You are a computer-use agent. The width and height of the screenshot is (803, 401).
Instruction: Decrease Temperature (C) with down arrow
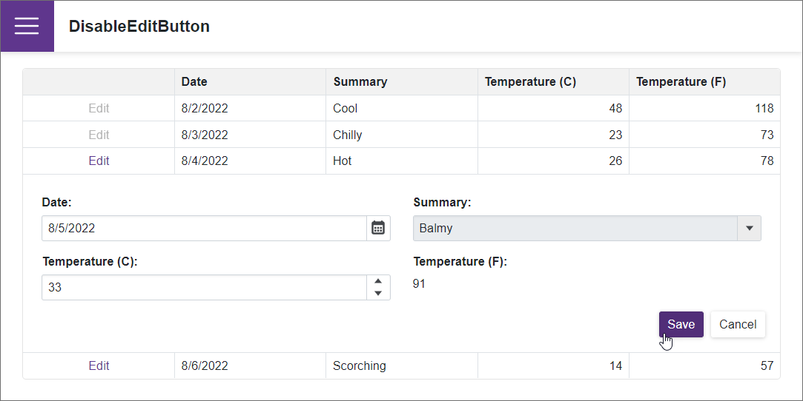click(378, 293)
